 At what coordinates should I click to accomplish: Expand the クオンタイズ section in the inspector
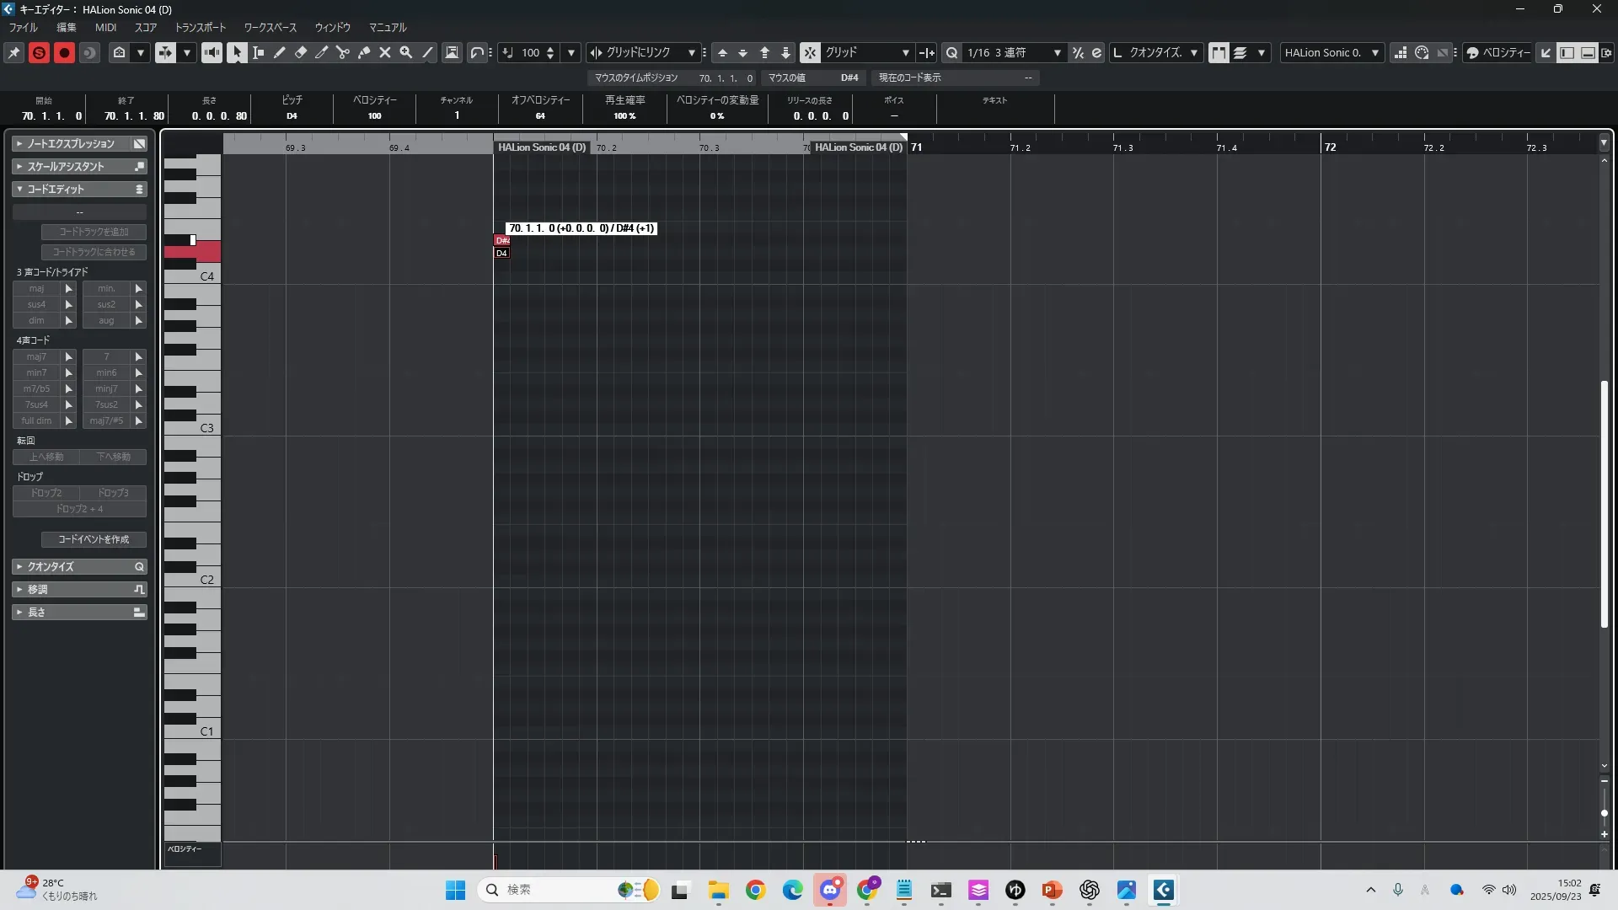click(79, 566)
